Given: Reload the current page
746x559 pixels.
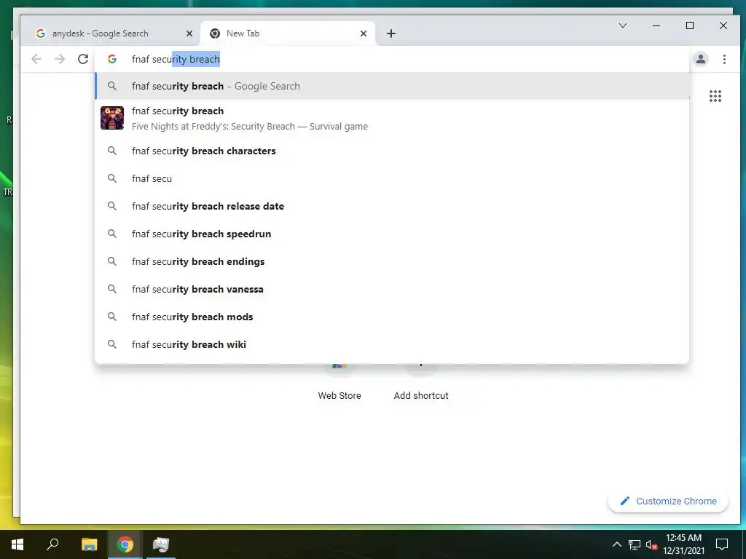Looking at the screenshot, I should coord(83,59).
